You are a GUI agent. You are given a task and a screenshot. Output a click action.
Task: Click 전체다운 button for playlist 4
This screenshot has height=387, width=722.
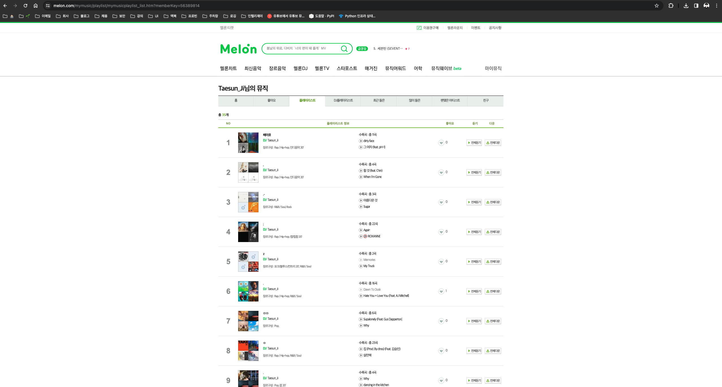point(493,232)
